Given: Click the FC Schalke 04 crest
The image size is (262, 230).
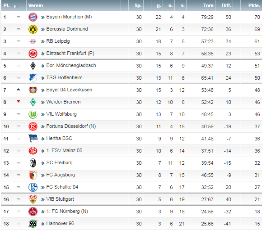Looking at the screenshot, I should pyautogui.click(x=33, y=187).
